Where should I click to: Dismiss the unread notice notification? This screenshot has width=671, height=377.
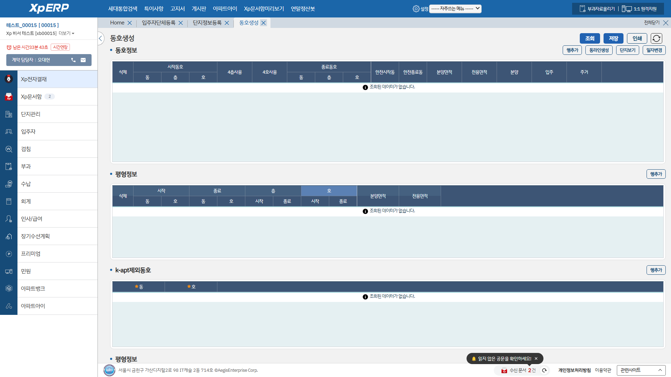pyautogui.click(x=536, y=358)
